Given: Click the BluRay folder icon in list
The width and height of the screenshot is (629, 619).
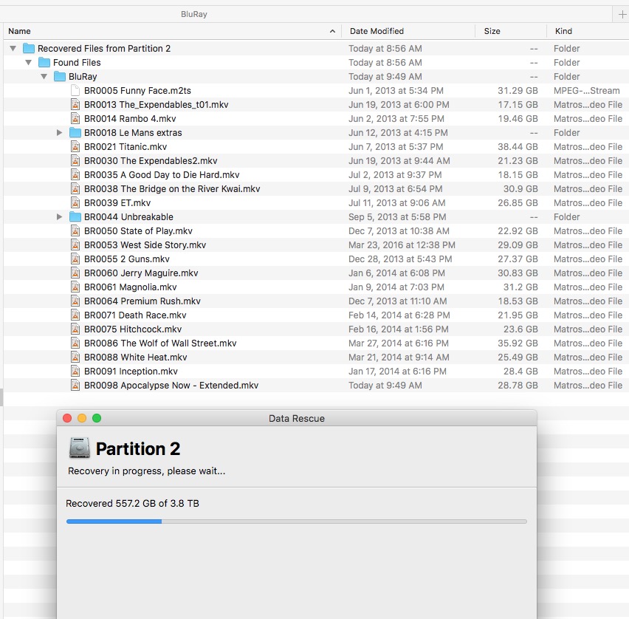Looking at the screenshot, I should tap(60, 77).
